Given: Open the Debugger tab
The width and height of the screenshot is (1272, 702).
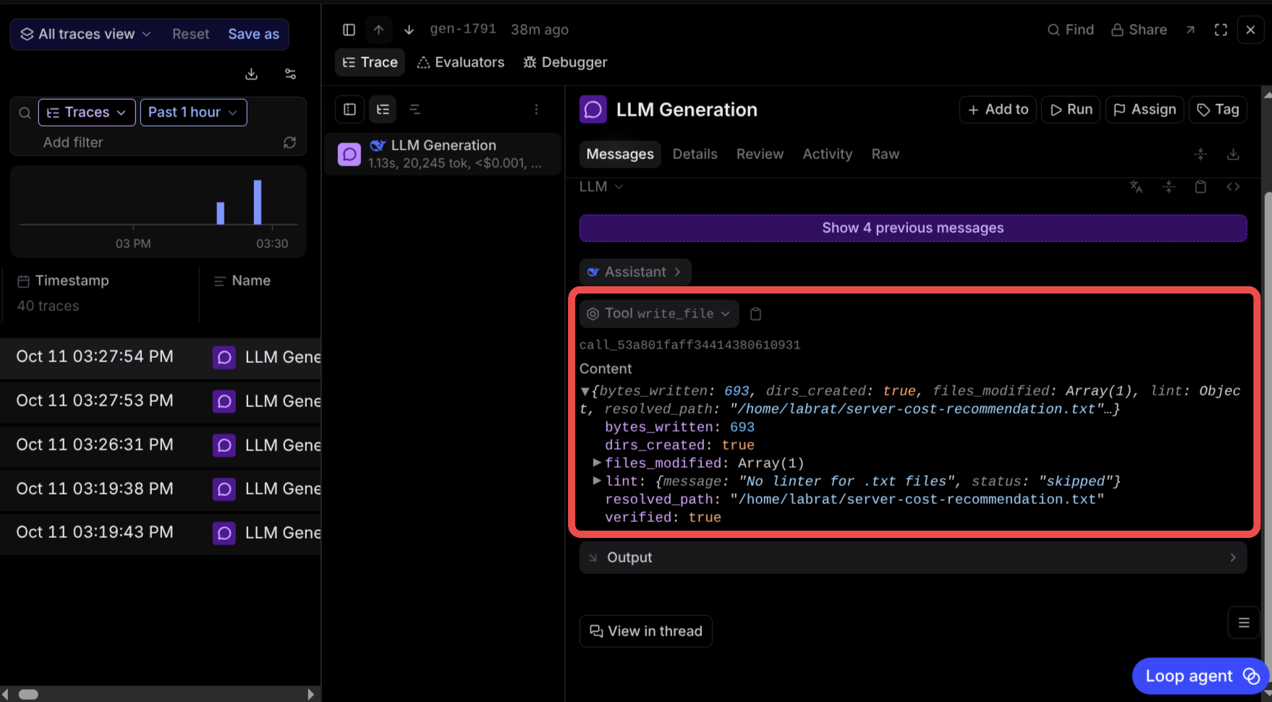Looking at the screenshot, I should [565, 62].
